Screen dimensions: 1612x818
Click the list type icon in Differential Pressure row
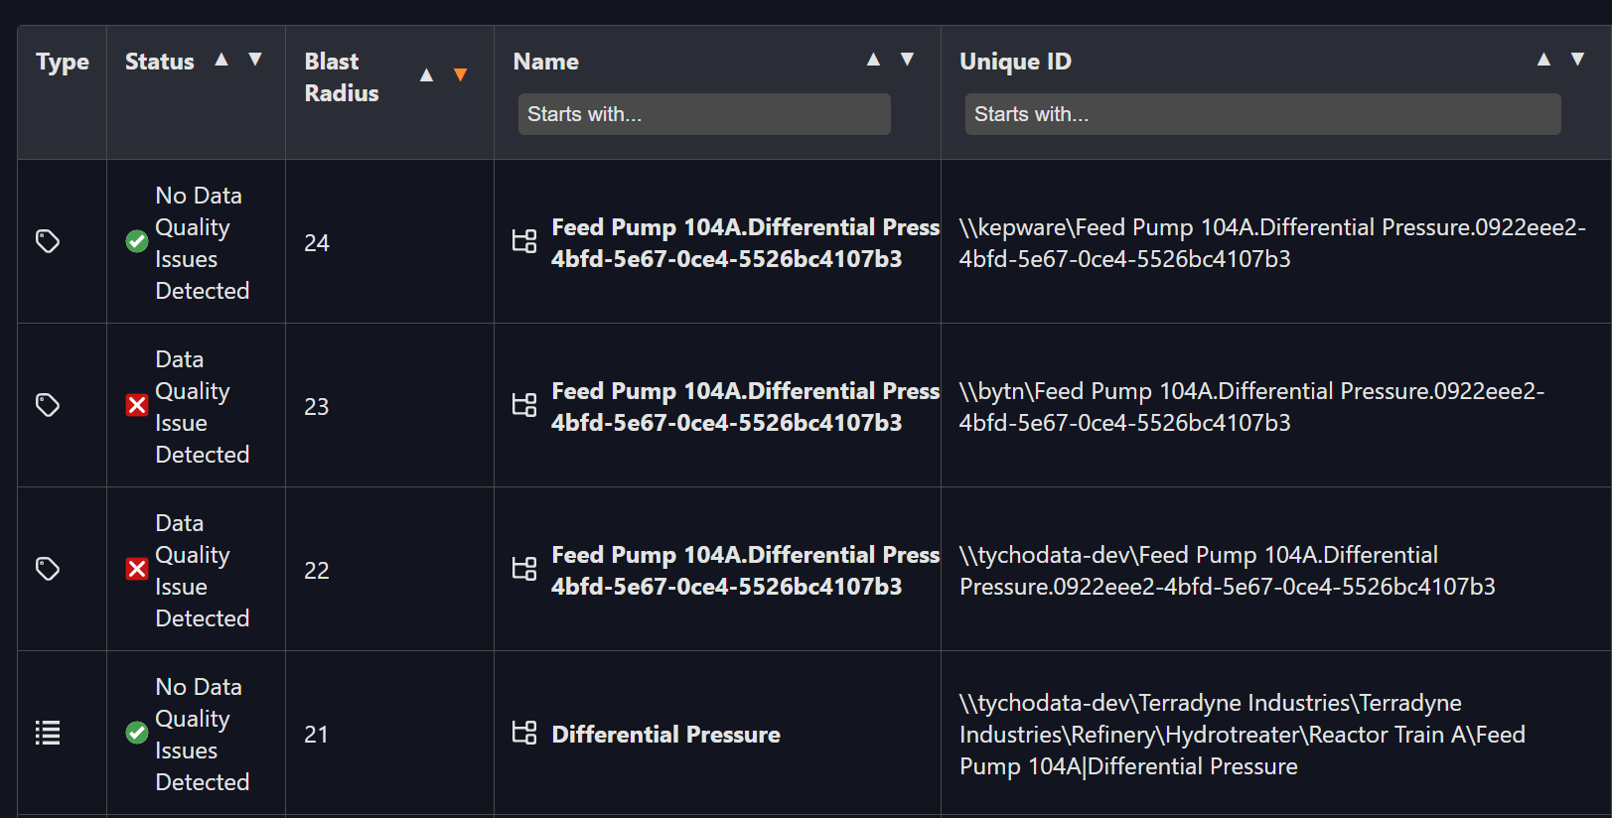click(48, 733)
